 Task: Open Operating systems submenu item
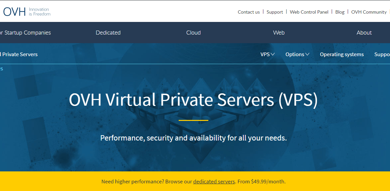tap(342, 54)
